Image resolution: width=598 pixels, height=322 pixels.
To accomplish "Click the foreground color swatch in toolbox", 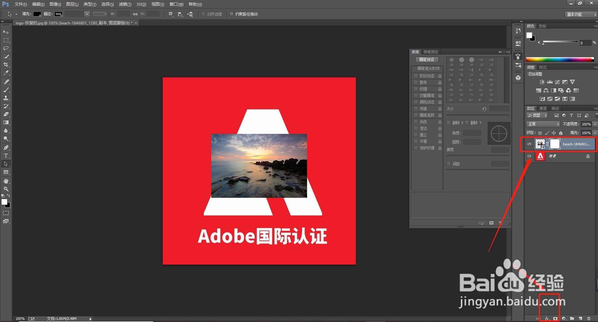I will click(x=4, y=202).
